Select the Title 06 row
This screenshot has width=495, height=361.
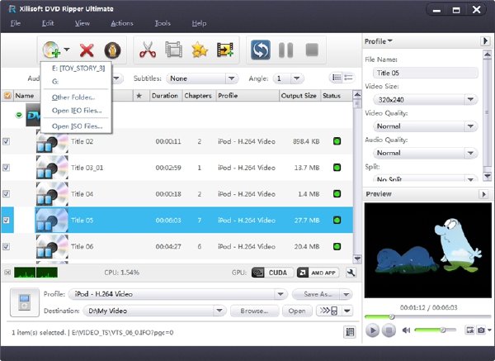click(177, 246)
